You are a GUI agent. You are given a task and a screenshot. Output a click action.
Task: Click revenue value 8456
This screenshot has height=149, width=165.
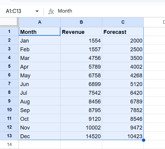[81, 101]
